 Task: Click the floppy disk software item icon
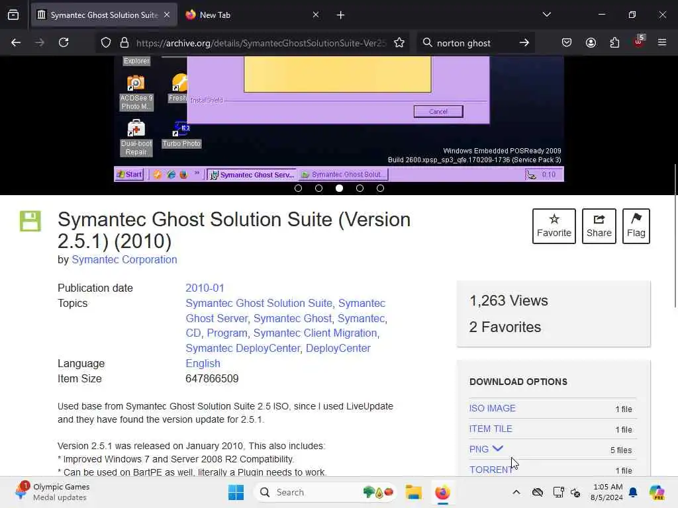(30, 221)
